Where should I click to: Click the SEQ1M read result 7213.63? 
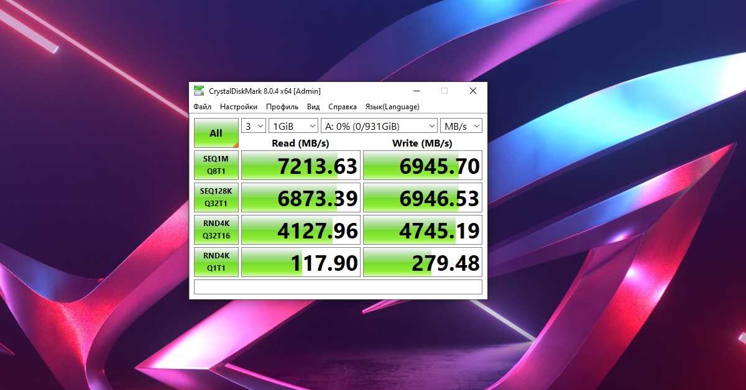(x=301, y=165)
